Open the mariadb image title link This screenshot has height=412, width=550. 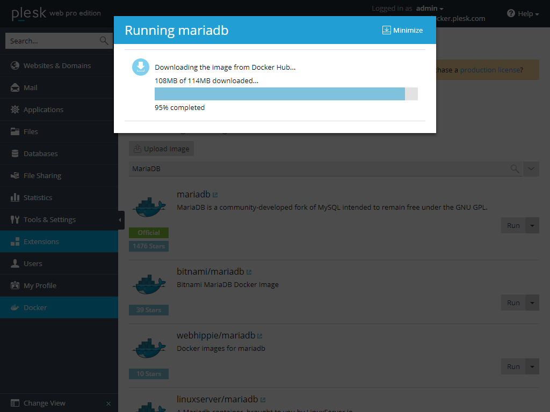(193, 194)
